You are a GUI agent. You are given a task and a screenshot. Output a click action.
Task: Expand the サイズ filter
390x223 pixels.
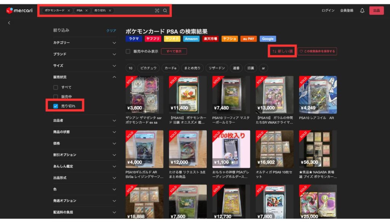pos(85,65)
